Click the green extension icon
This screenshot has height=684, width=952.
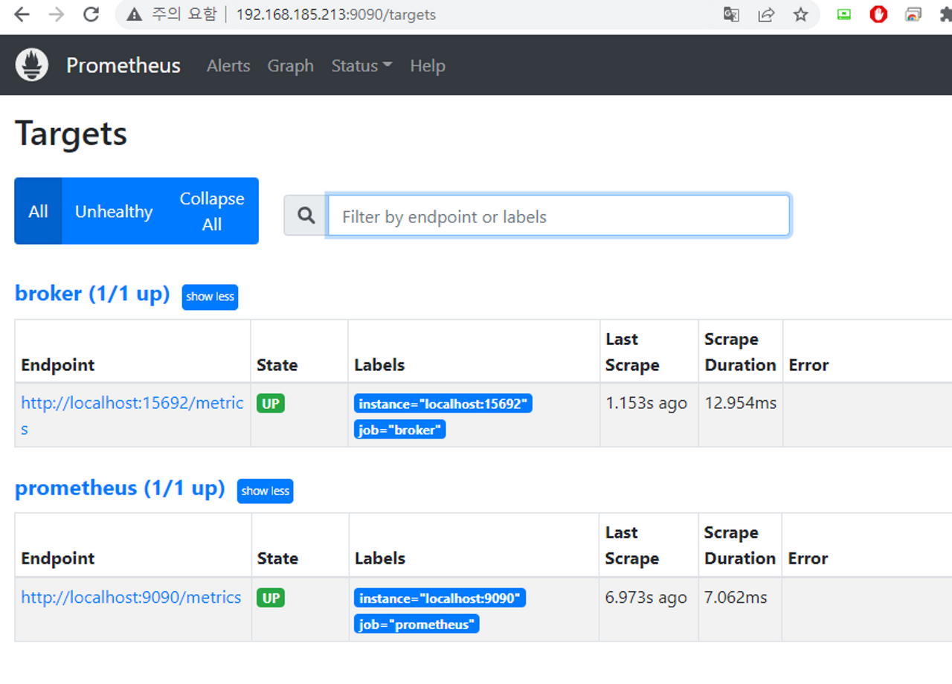click(x=843, y=14)
